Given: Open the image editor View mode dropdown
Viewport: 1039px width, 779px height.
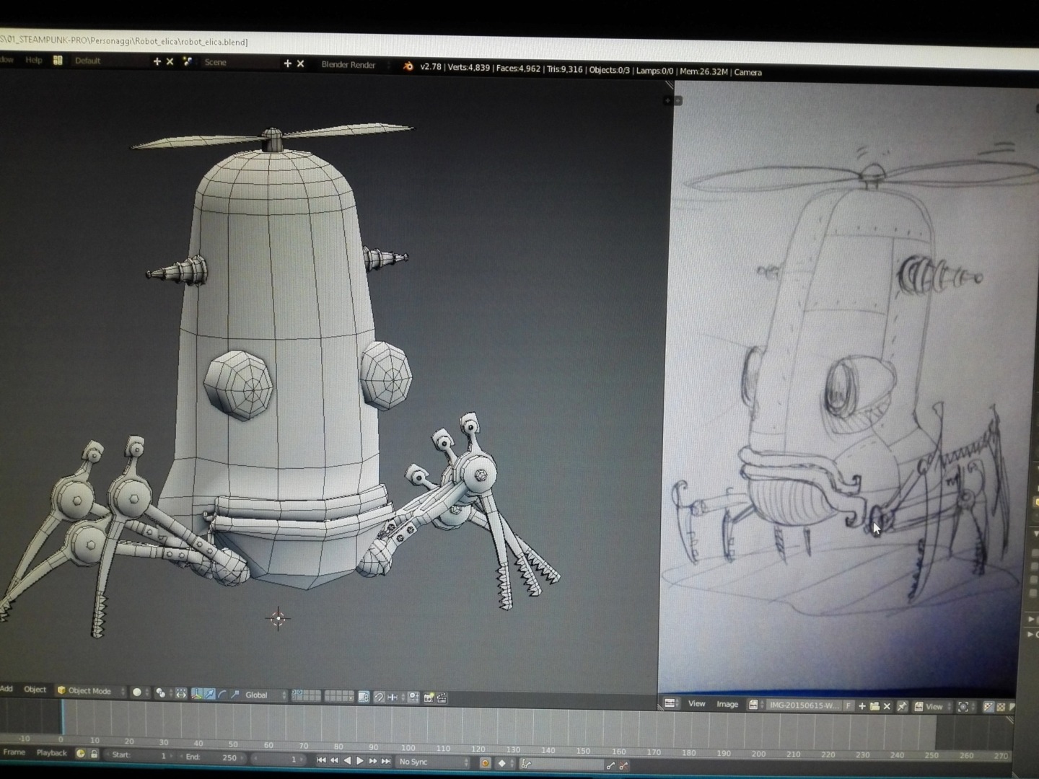Looking at the screenshot, I should pyautogui.click(x=931, y=707).
